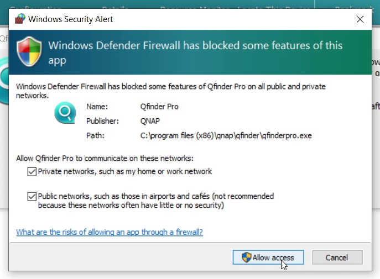Viewport: 380px width, 279px height.
Task: Click the shield icon on Allow access button
Action: (x=246, y=257)
